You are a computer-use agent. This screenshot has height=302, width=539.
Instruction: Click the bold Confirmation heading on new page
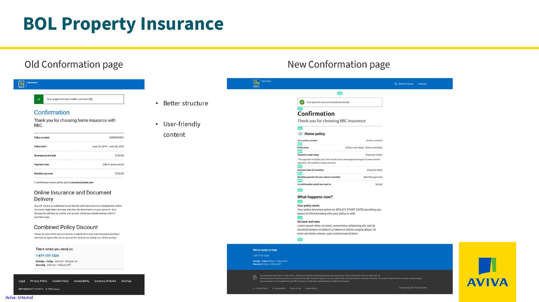tap(316, 114)
